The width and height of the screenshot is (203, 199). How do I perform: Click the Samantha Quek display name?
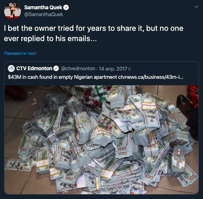click(x=43, y=8)
